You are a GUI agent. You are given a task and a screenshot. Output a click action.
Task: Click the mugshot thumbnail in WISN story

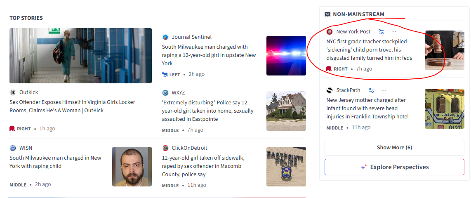coord(132,167)
